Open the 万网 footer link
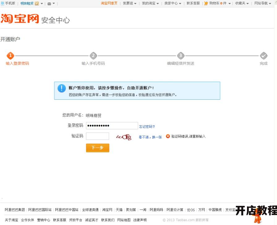 (x=201, y=210)
